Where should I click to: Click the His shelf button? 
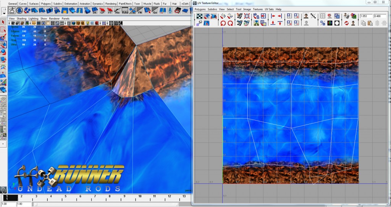tap(117, 11)
